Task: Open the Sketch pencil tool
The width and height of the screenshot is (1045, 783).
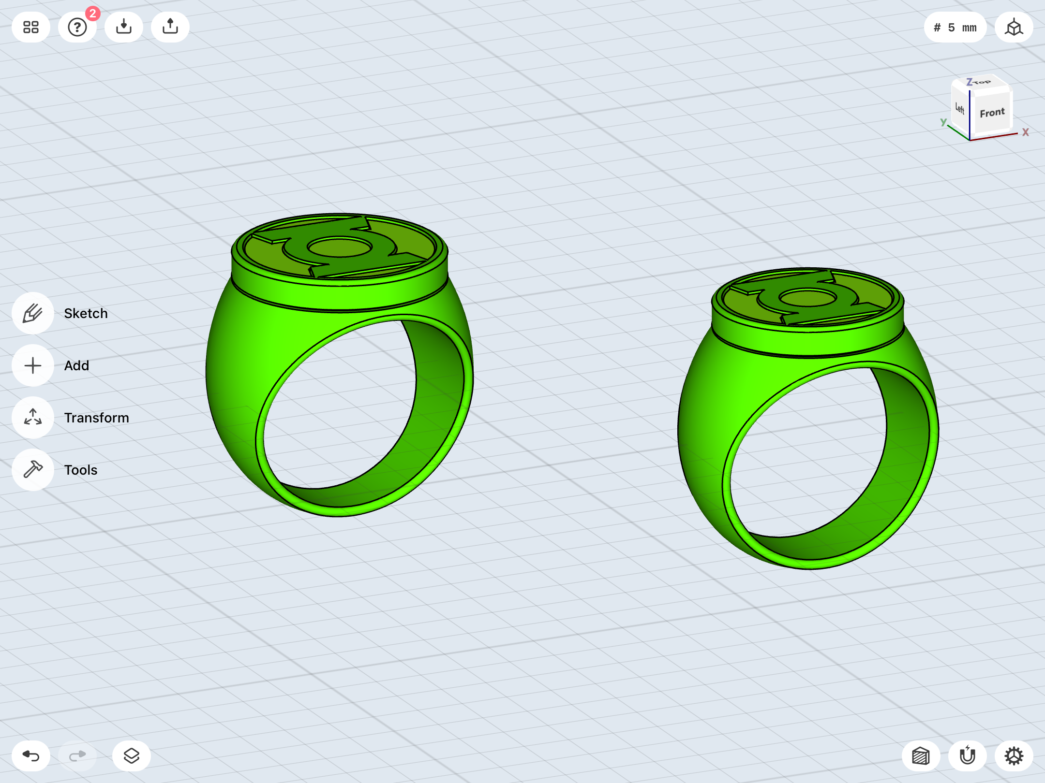Action: point(33,313)
